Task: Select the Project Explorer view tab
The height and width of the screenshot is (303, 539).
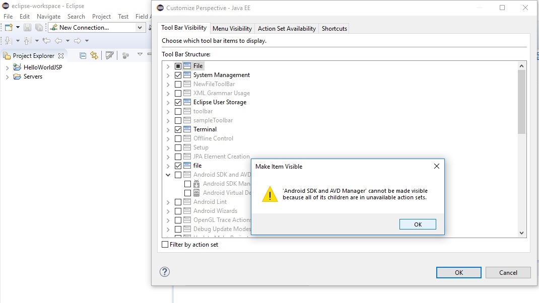Action: coord(33,56)
